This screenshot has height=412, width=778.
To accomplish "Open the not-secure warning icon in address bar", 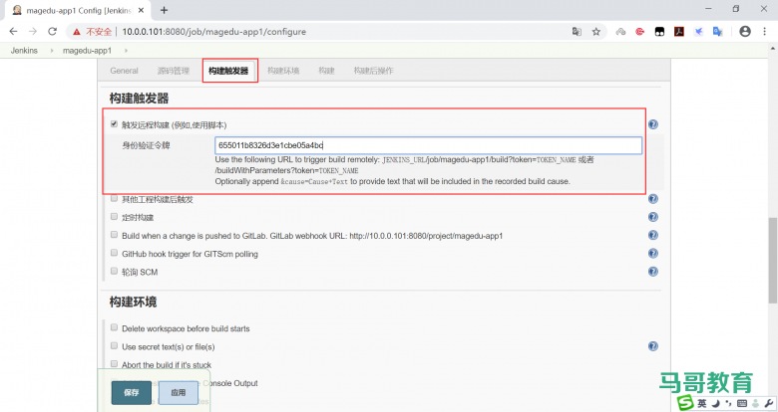I will pos(77,32).
